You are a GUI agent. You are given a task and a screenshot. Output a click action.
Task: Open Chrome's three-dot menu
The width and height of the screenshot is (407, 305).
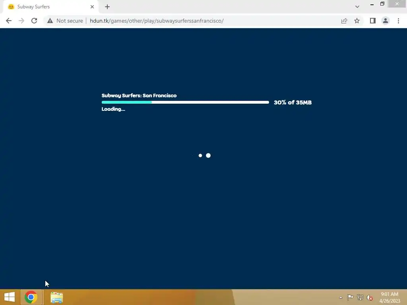tap(398, 21)
